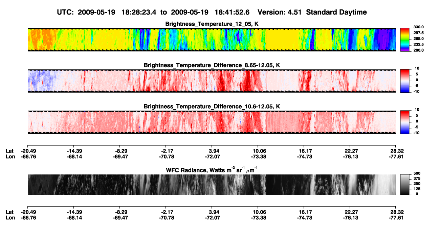Click longitude -66.76 on the axis below WFC Radiance

click(28, 217)
